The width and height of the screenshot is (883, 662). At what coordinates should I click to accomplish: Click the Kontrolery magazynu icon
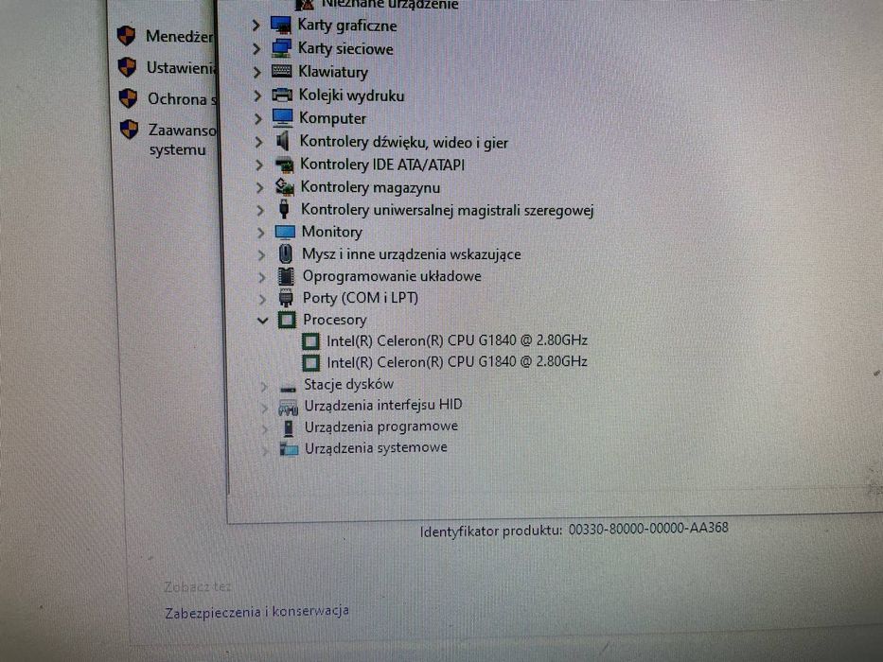tap(284, 187)
